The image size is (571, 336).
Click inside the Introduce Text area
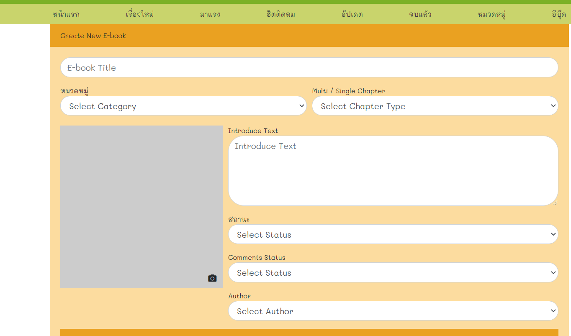click(x=393, y=171)
